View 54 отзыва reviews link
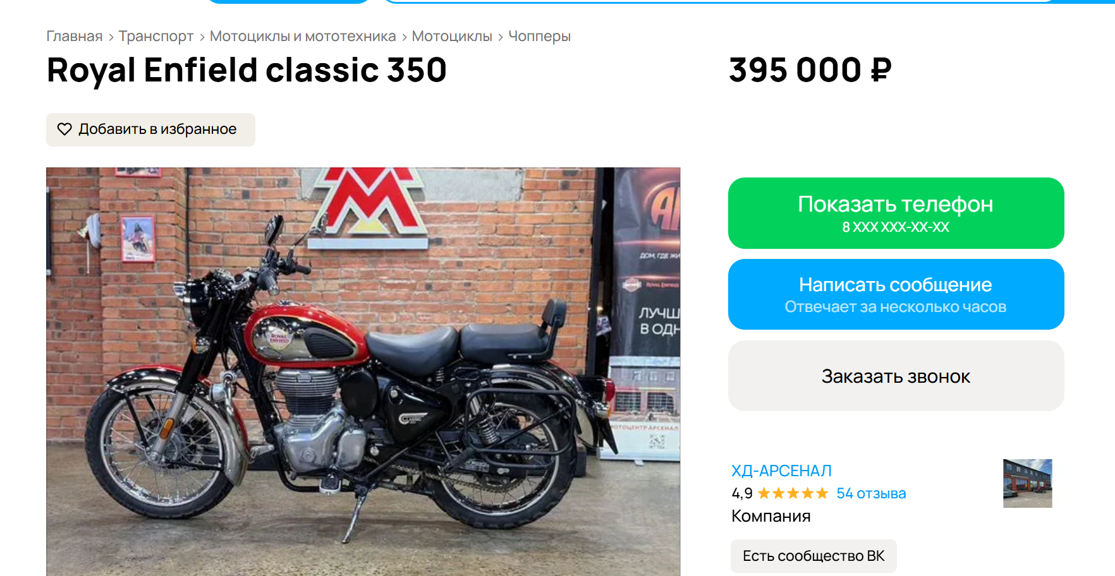 click(871, 493)
